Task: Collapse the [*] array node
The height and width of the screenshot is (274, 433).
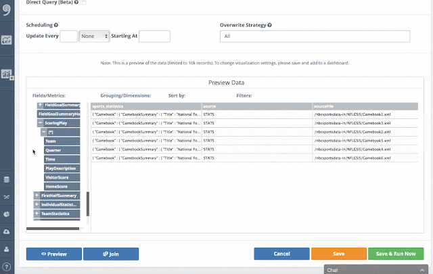Action: coord(44,132)
